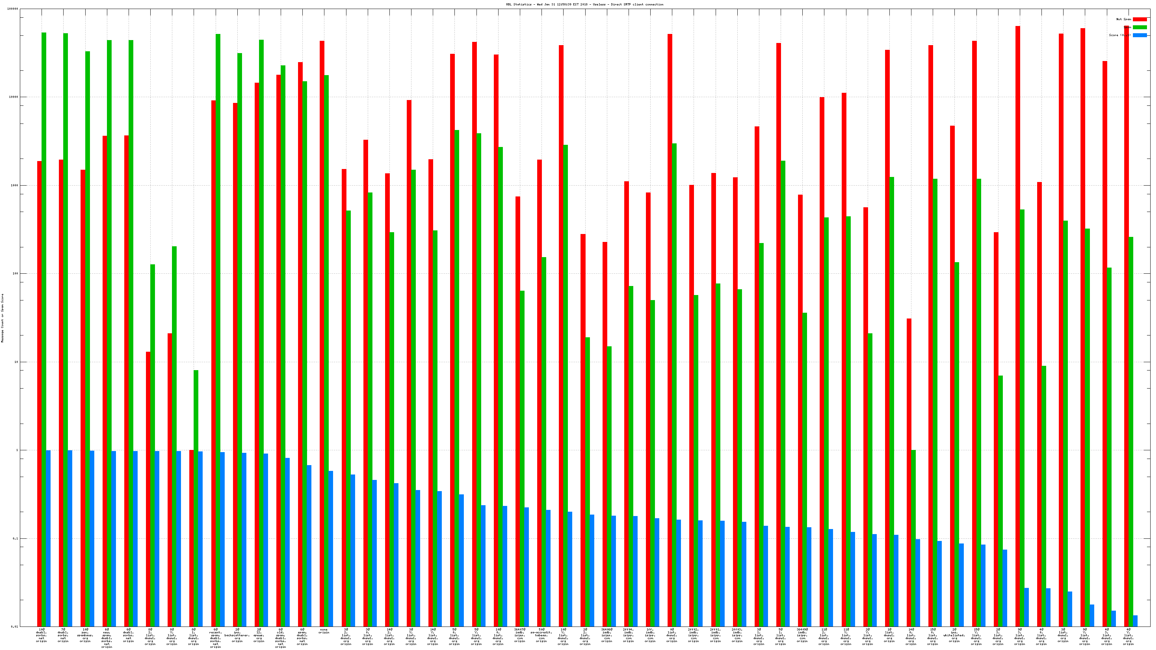Image resolution: width=1156 pixels, height=650 pixels.
Task: Click the ips.backscatterer.org origin axis label
Action: (237, 635)
